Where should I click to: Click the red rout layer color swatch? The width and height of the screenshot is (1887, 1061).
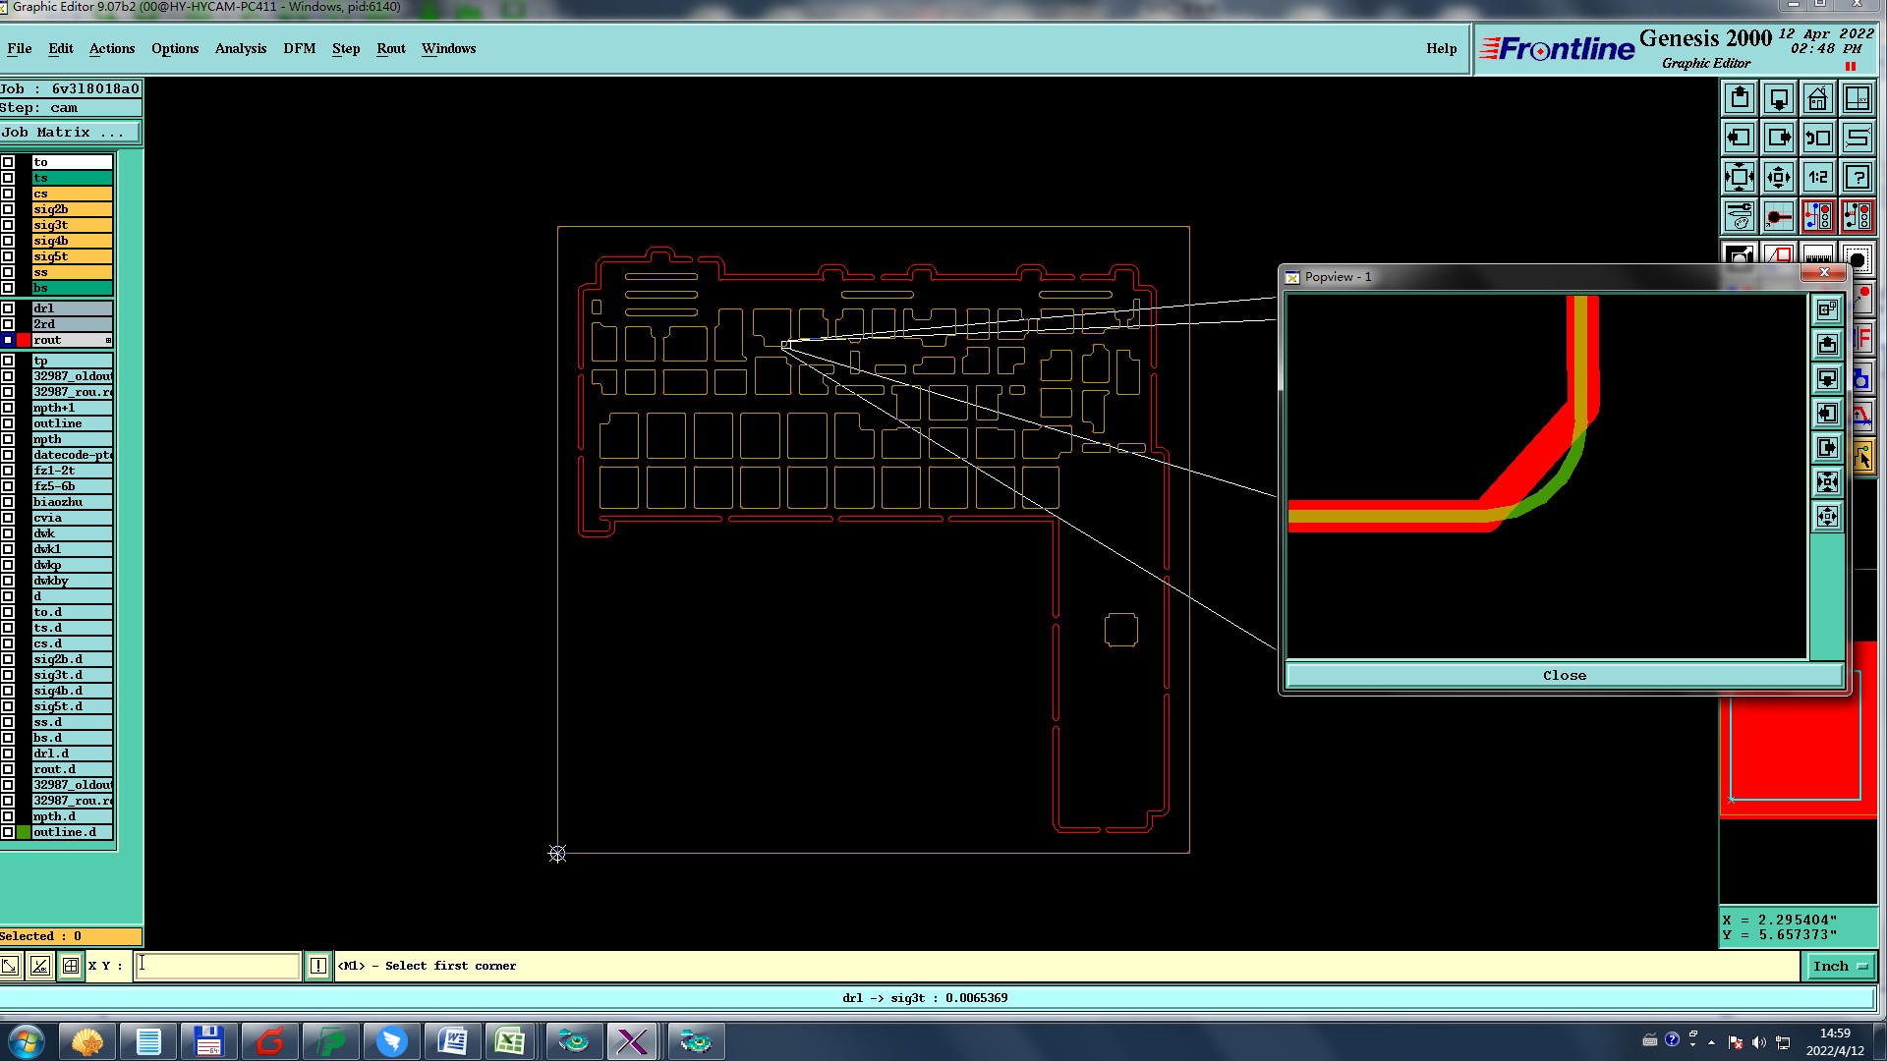pos(24,340)
